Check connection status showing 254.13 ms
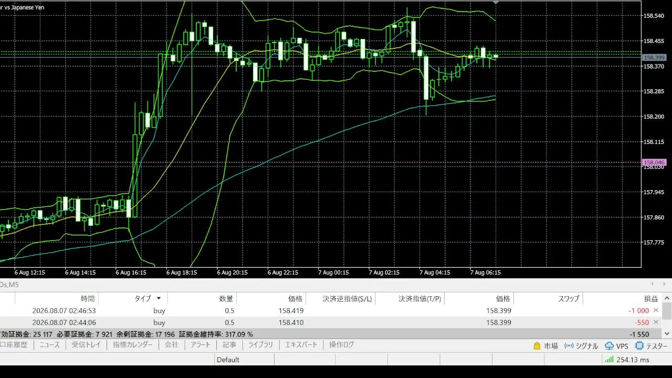The image size is (672, 378). click(627, 360)
